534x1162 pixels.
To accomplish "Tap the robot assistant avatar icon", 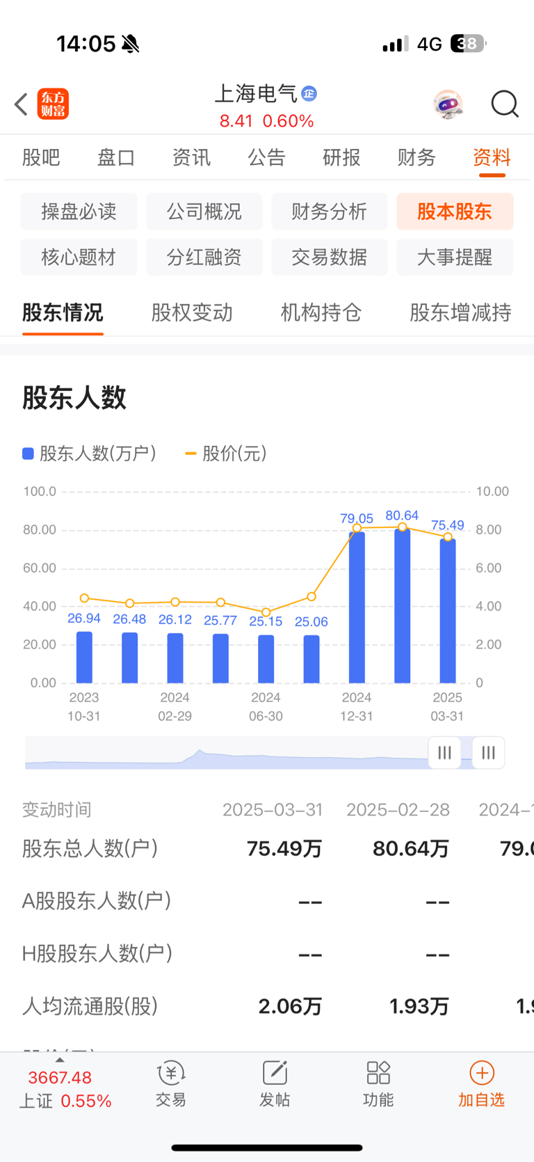I will pos(448,104).
